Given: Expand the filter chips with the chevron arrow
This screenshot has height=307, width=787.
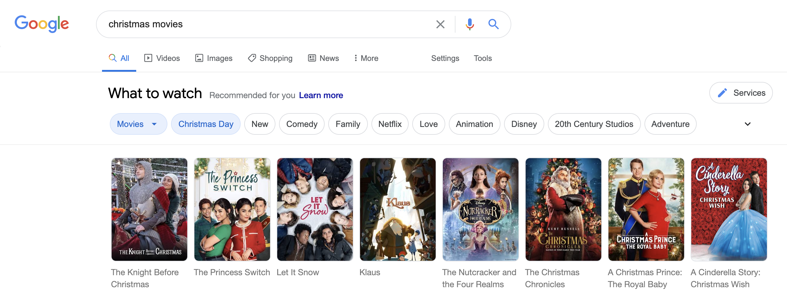Looking at the screenshot, I should tap(747, 124).
